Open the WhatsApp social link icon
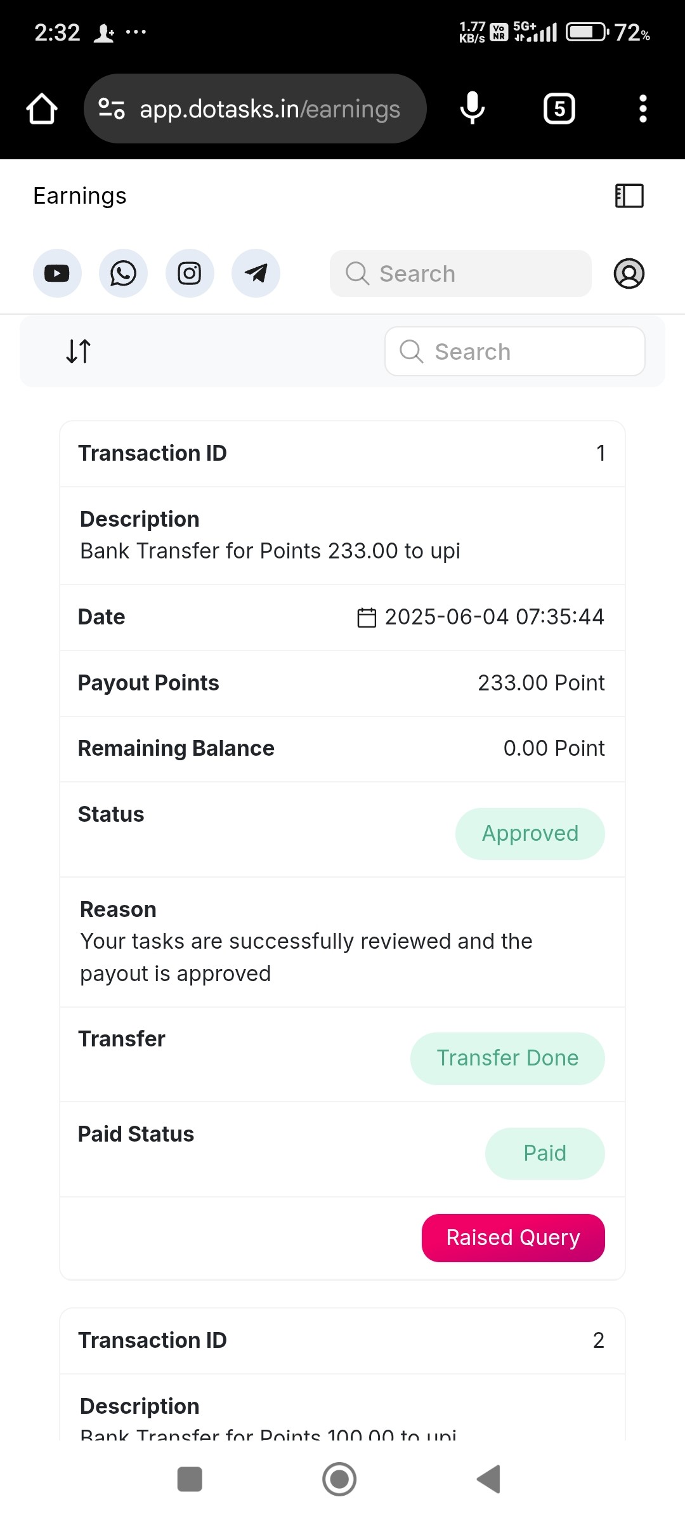 coord(123,274)
